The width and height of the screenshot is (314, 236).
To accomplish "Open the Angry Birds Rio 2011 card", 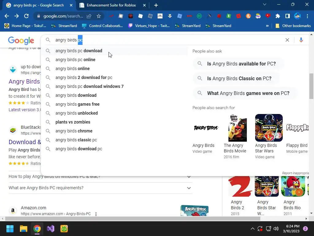I will 293,196.
